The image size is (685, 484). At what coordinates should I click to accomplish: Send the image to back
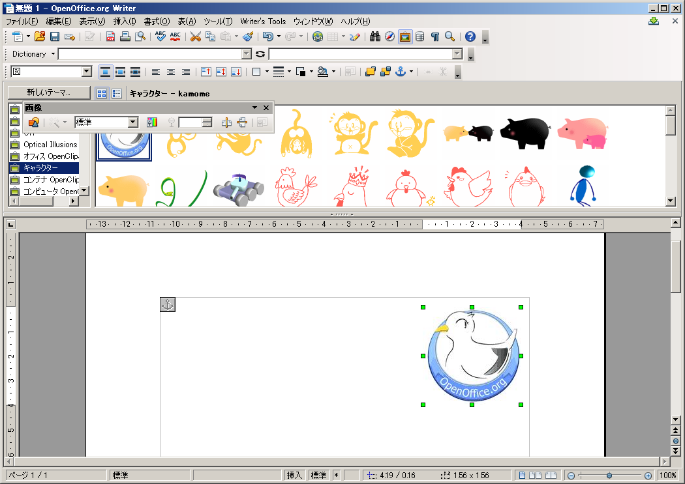pyautogui.click(x=386, y=72)
